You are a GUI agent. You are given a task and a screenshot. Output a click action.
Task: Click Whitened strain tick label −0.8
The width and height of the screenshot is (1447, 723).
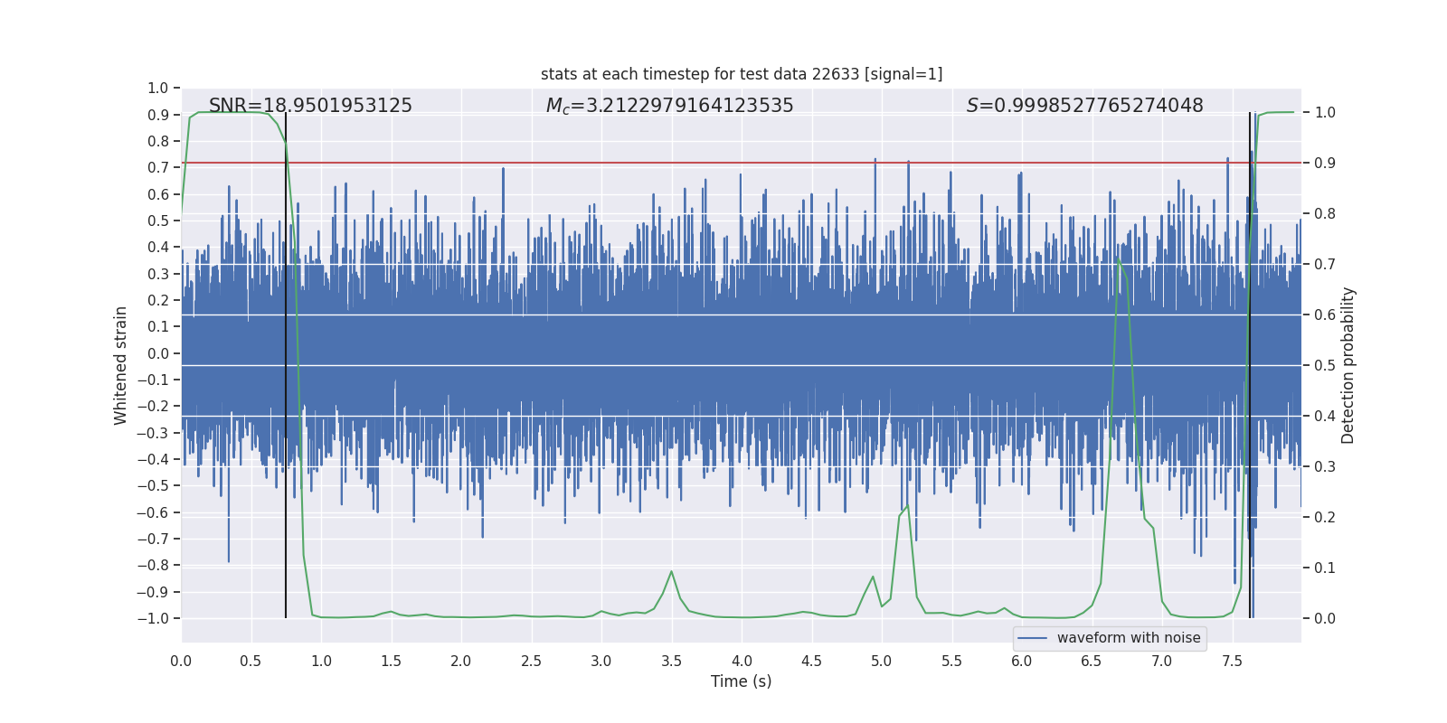(x=153, y=566)
